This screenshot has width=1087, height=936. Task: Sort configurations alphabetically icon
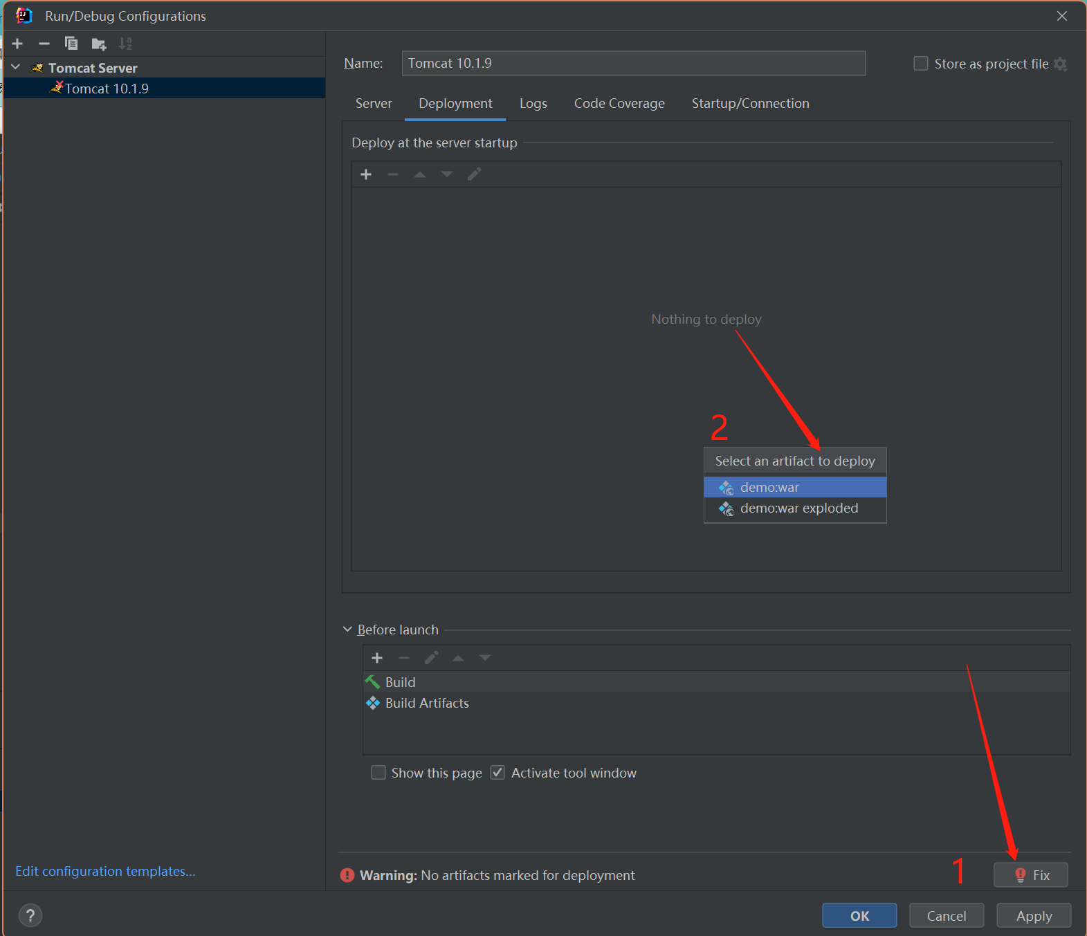tap(125, 44)
